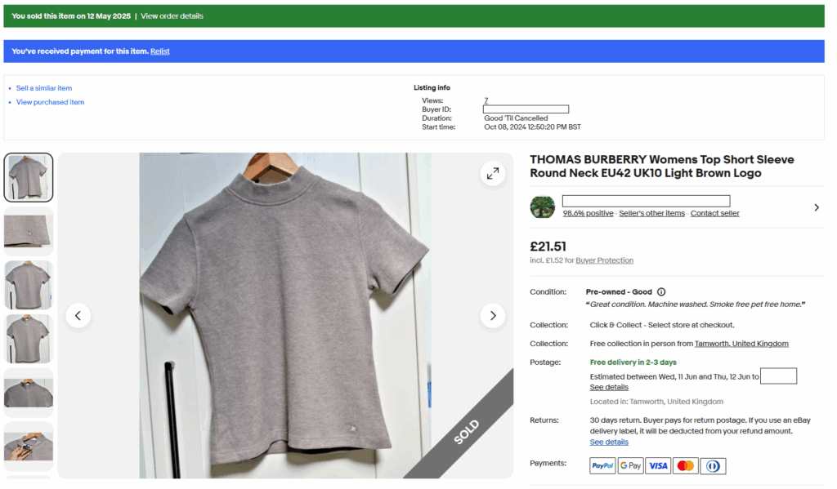Click the Good 'Til Cancelled duration value
The width and height of the screenshot is (837, 489).
(x=516, y=118)
